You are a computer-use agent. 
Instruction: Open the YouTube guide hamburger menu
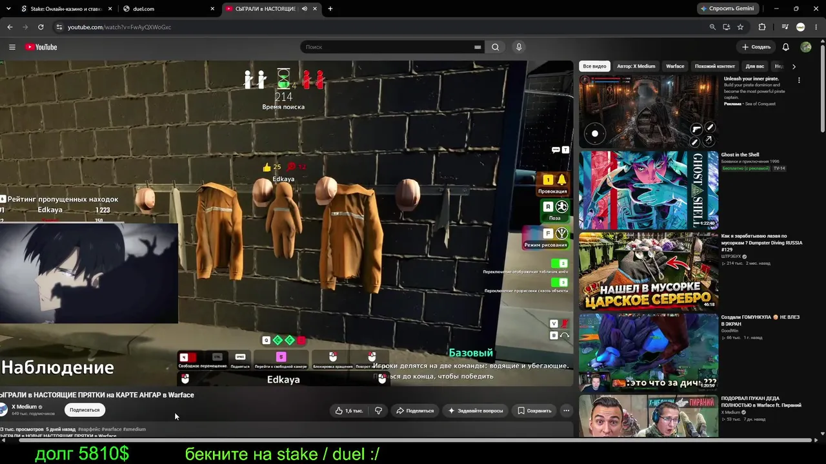click(12, 47)
